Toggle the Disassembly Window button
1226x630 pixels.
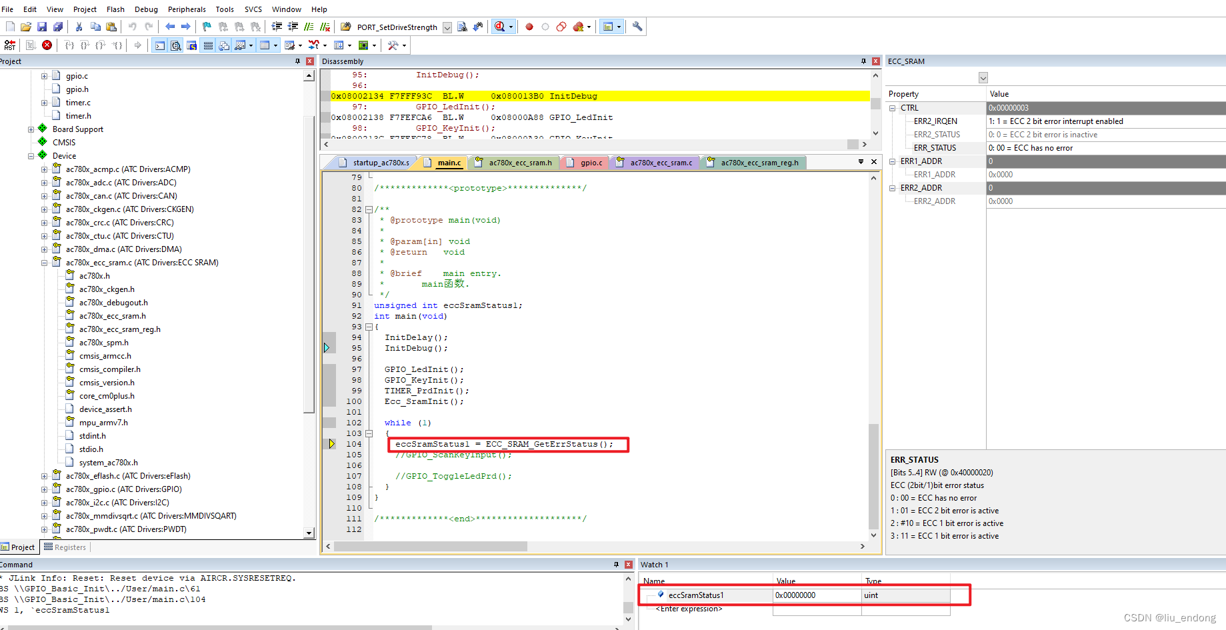pyautogui.click(x=176, y=45)
